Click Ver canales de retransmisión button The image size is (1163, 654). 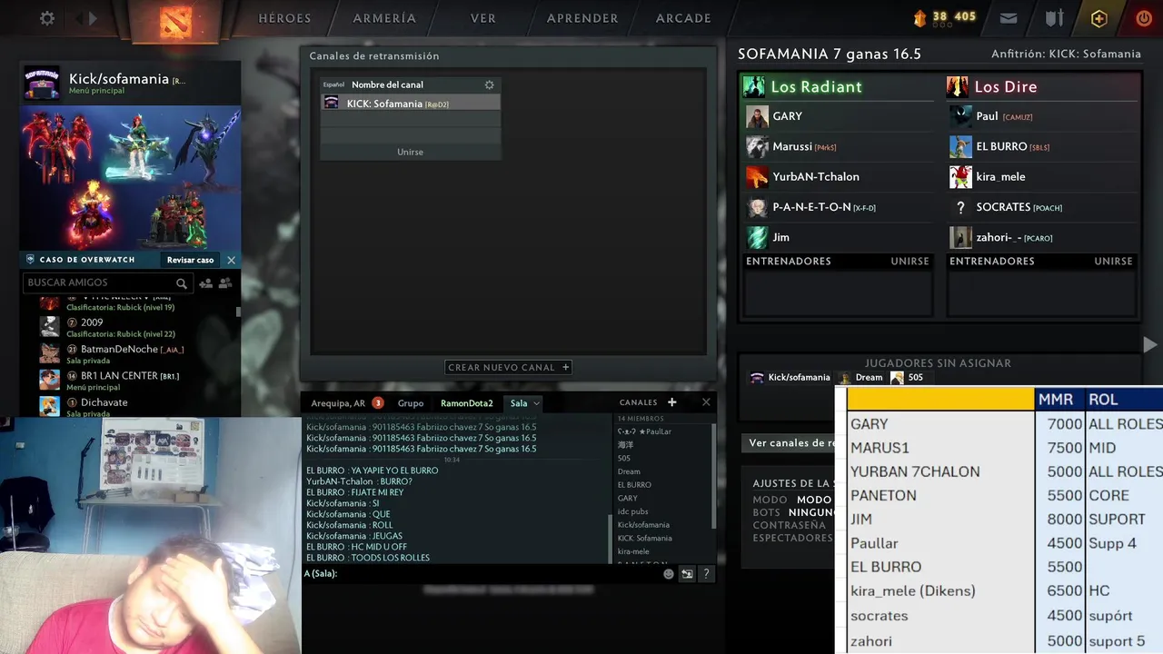coord(790,443)
